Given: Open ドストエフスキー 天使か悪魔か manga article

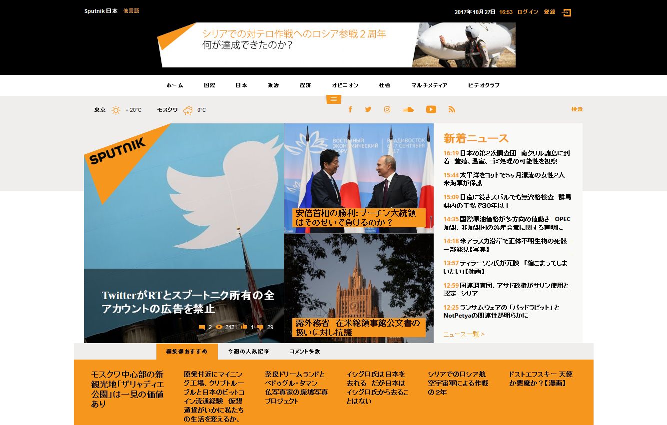Looking at the screenshot, I should click(x=541, y=379).
